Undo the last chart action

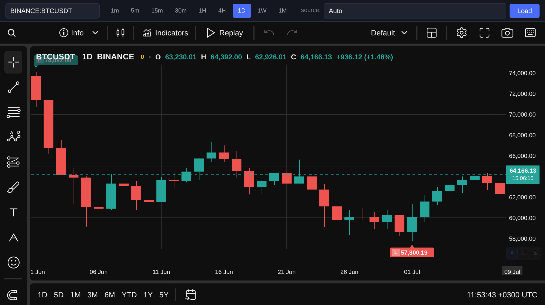click(x=269, y=33)
